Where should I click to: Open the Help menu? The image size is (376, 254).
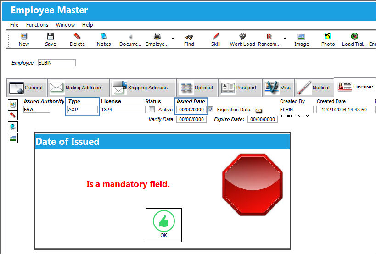coord(87,25)
